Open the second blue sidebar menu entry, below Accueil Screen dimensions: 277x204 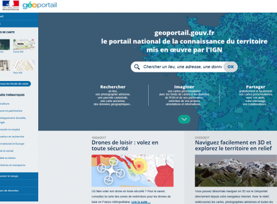(x=19, y=24)
